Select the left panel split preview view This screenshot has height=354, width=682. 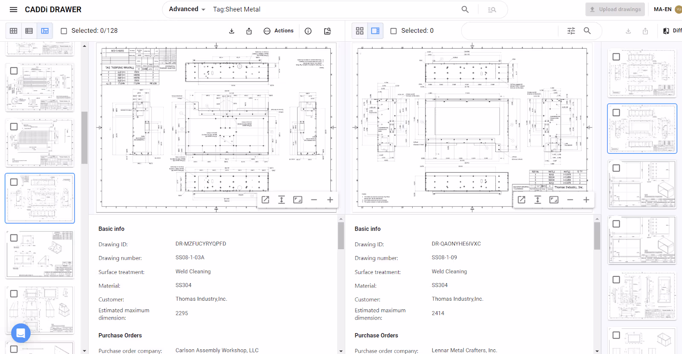pyautogui.click(x=45, y=31)
